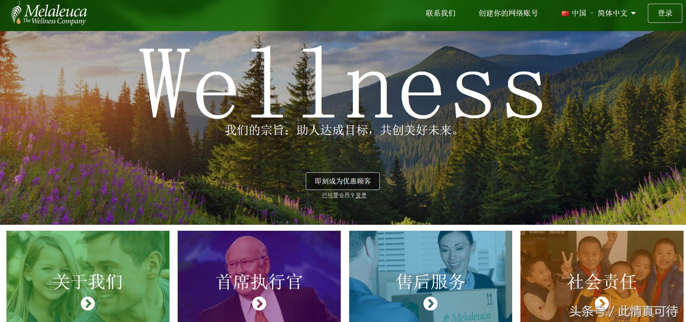Image resolution: width=686 pixels, height=322 pixels.
Task: Click the Melaleuca The Wellness Company wordmark
Action: click(x=55, y=14)
